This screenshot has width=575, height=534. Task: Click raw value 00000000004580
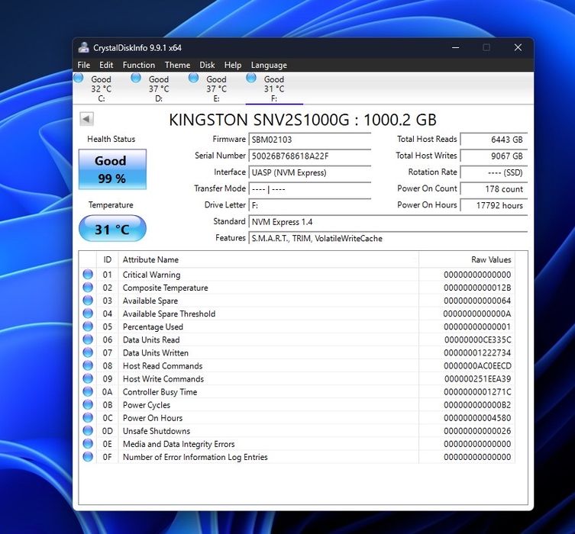pos(477,418)
